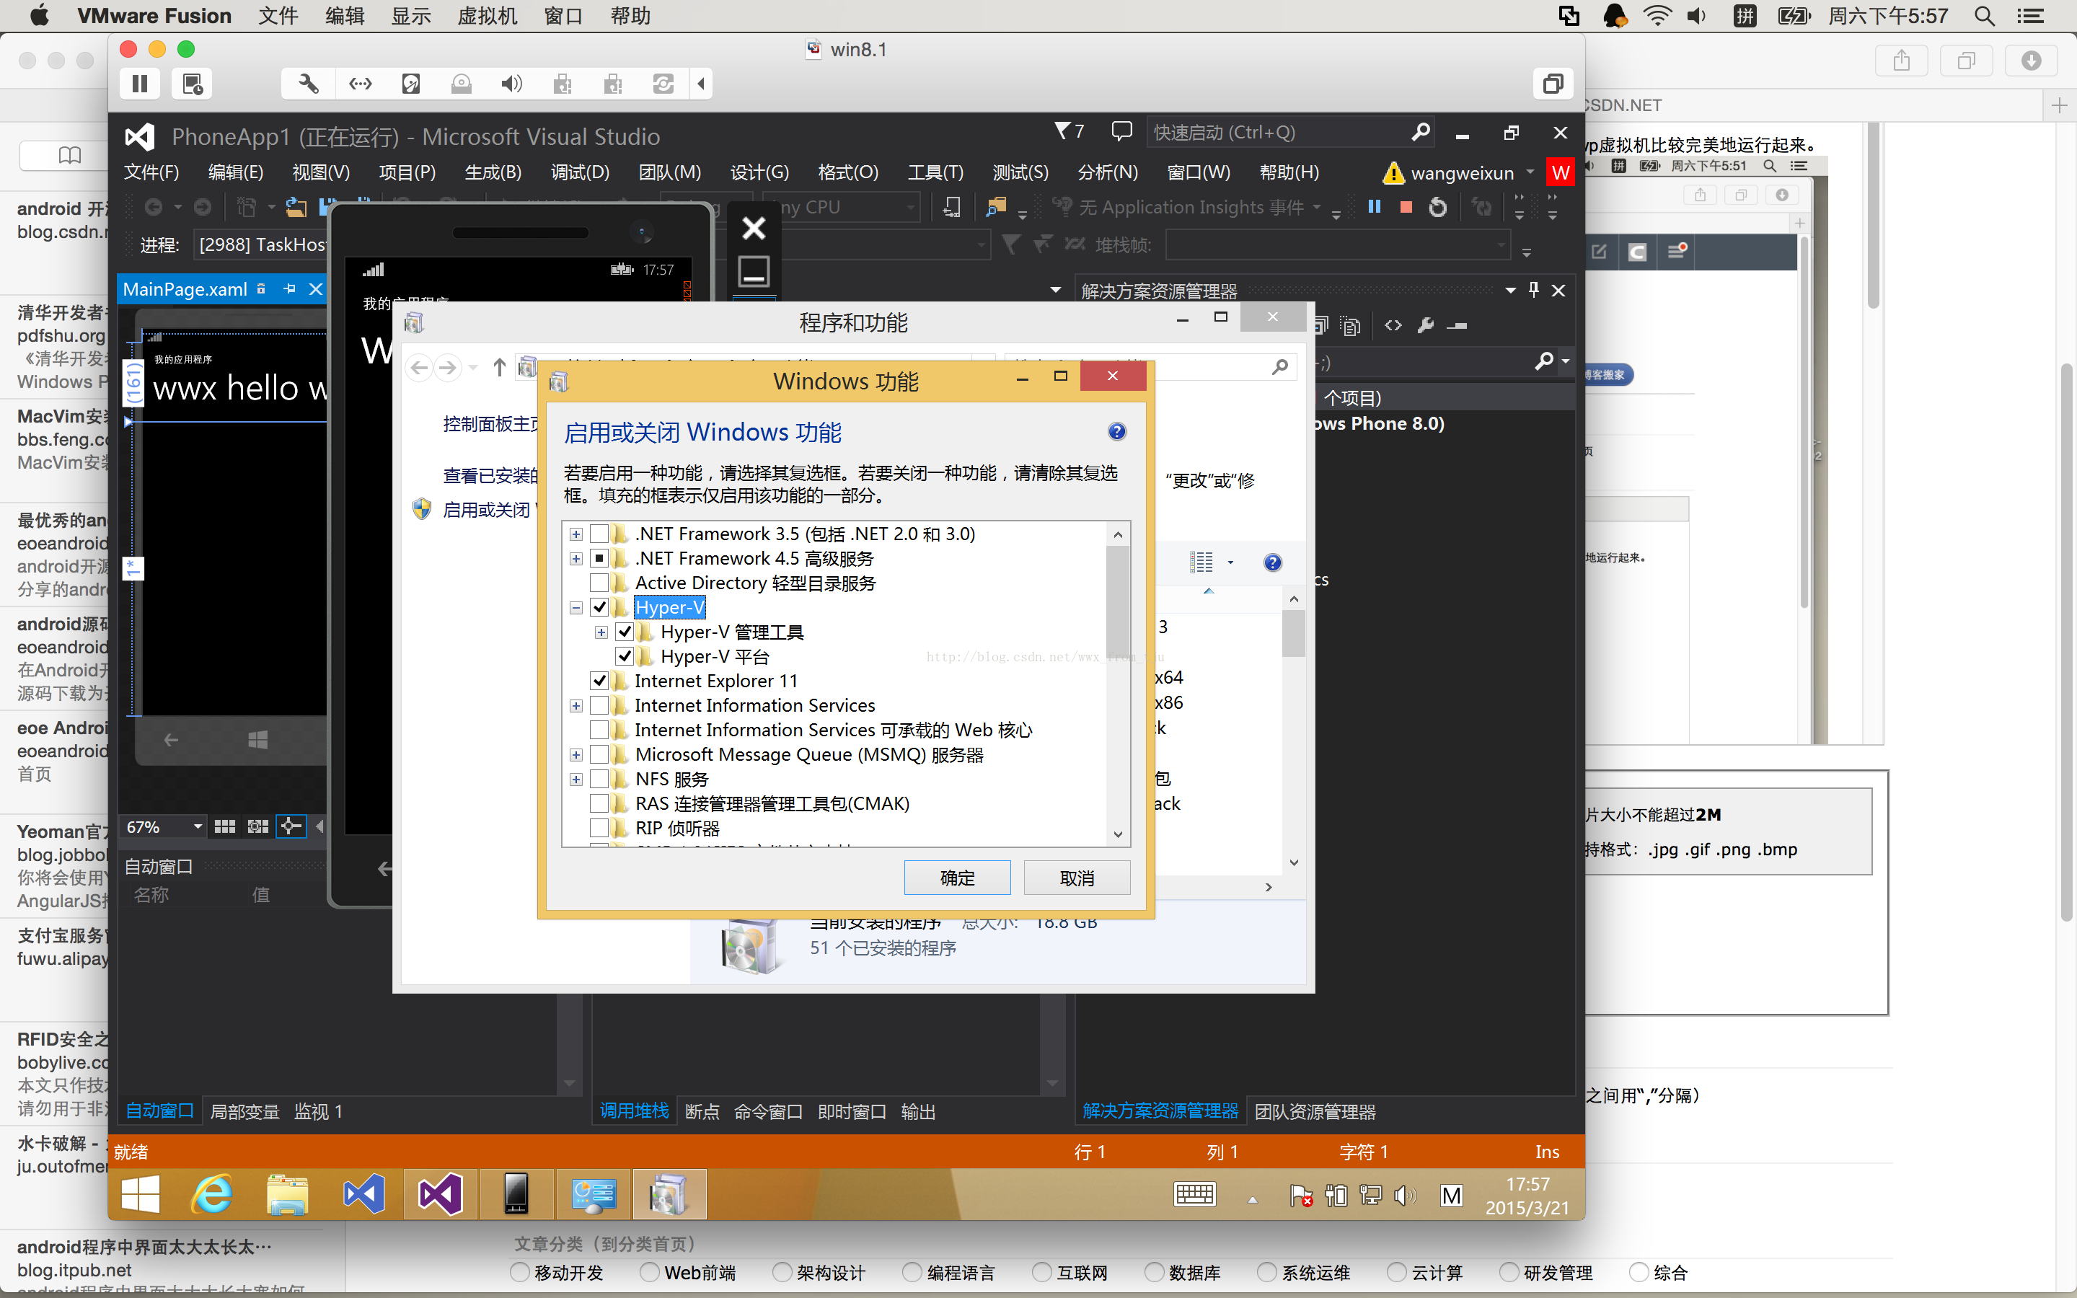The width and height of the screenshot is (2077, 1298).
Task: Expand Internet Information Services node
Action: (x=576, y=706)
